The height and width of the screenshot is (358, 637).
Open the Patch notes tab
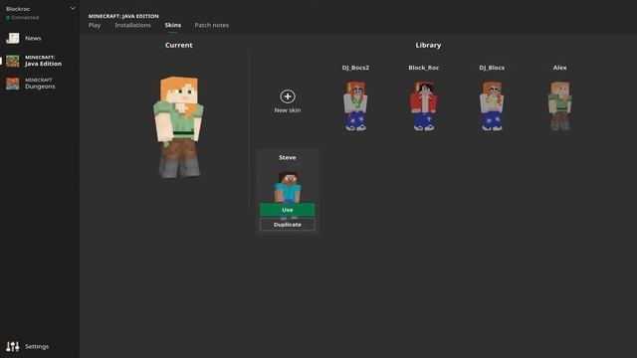point(212,25)
